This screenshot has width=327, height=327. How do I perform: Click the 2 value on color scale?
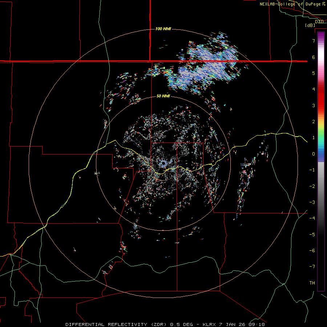[x=314, y=122]
